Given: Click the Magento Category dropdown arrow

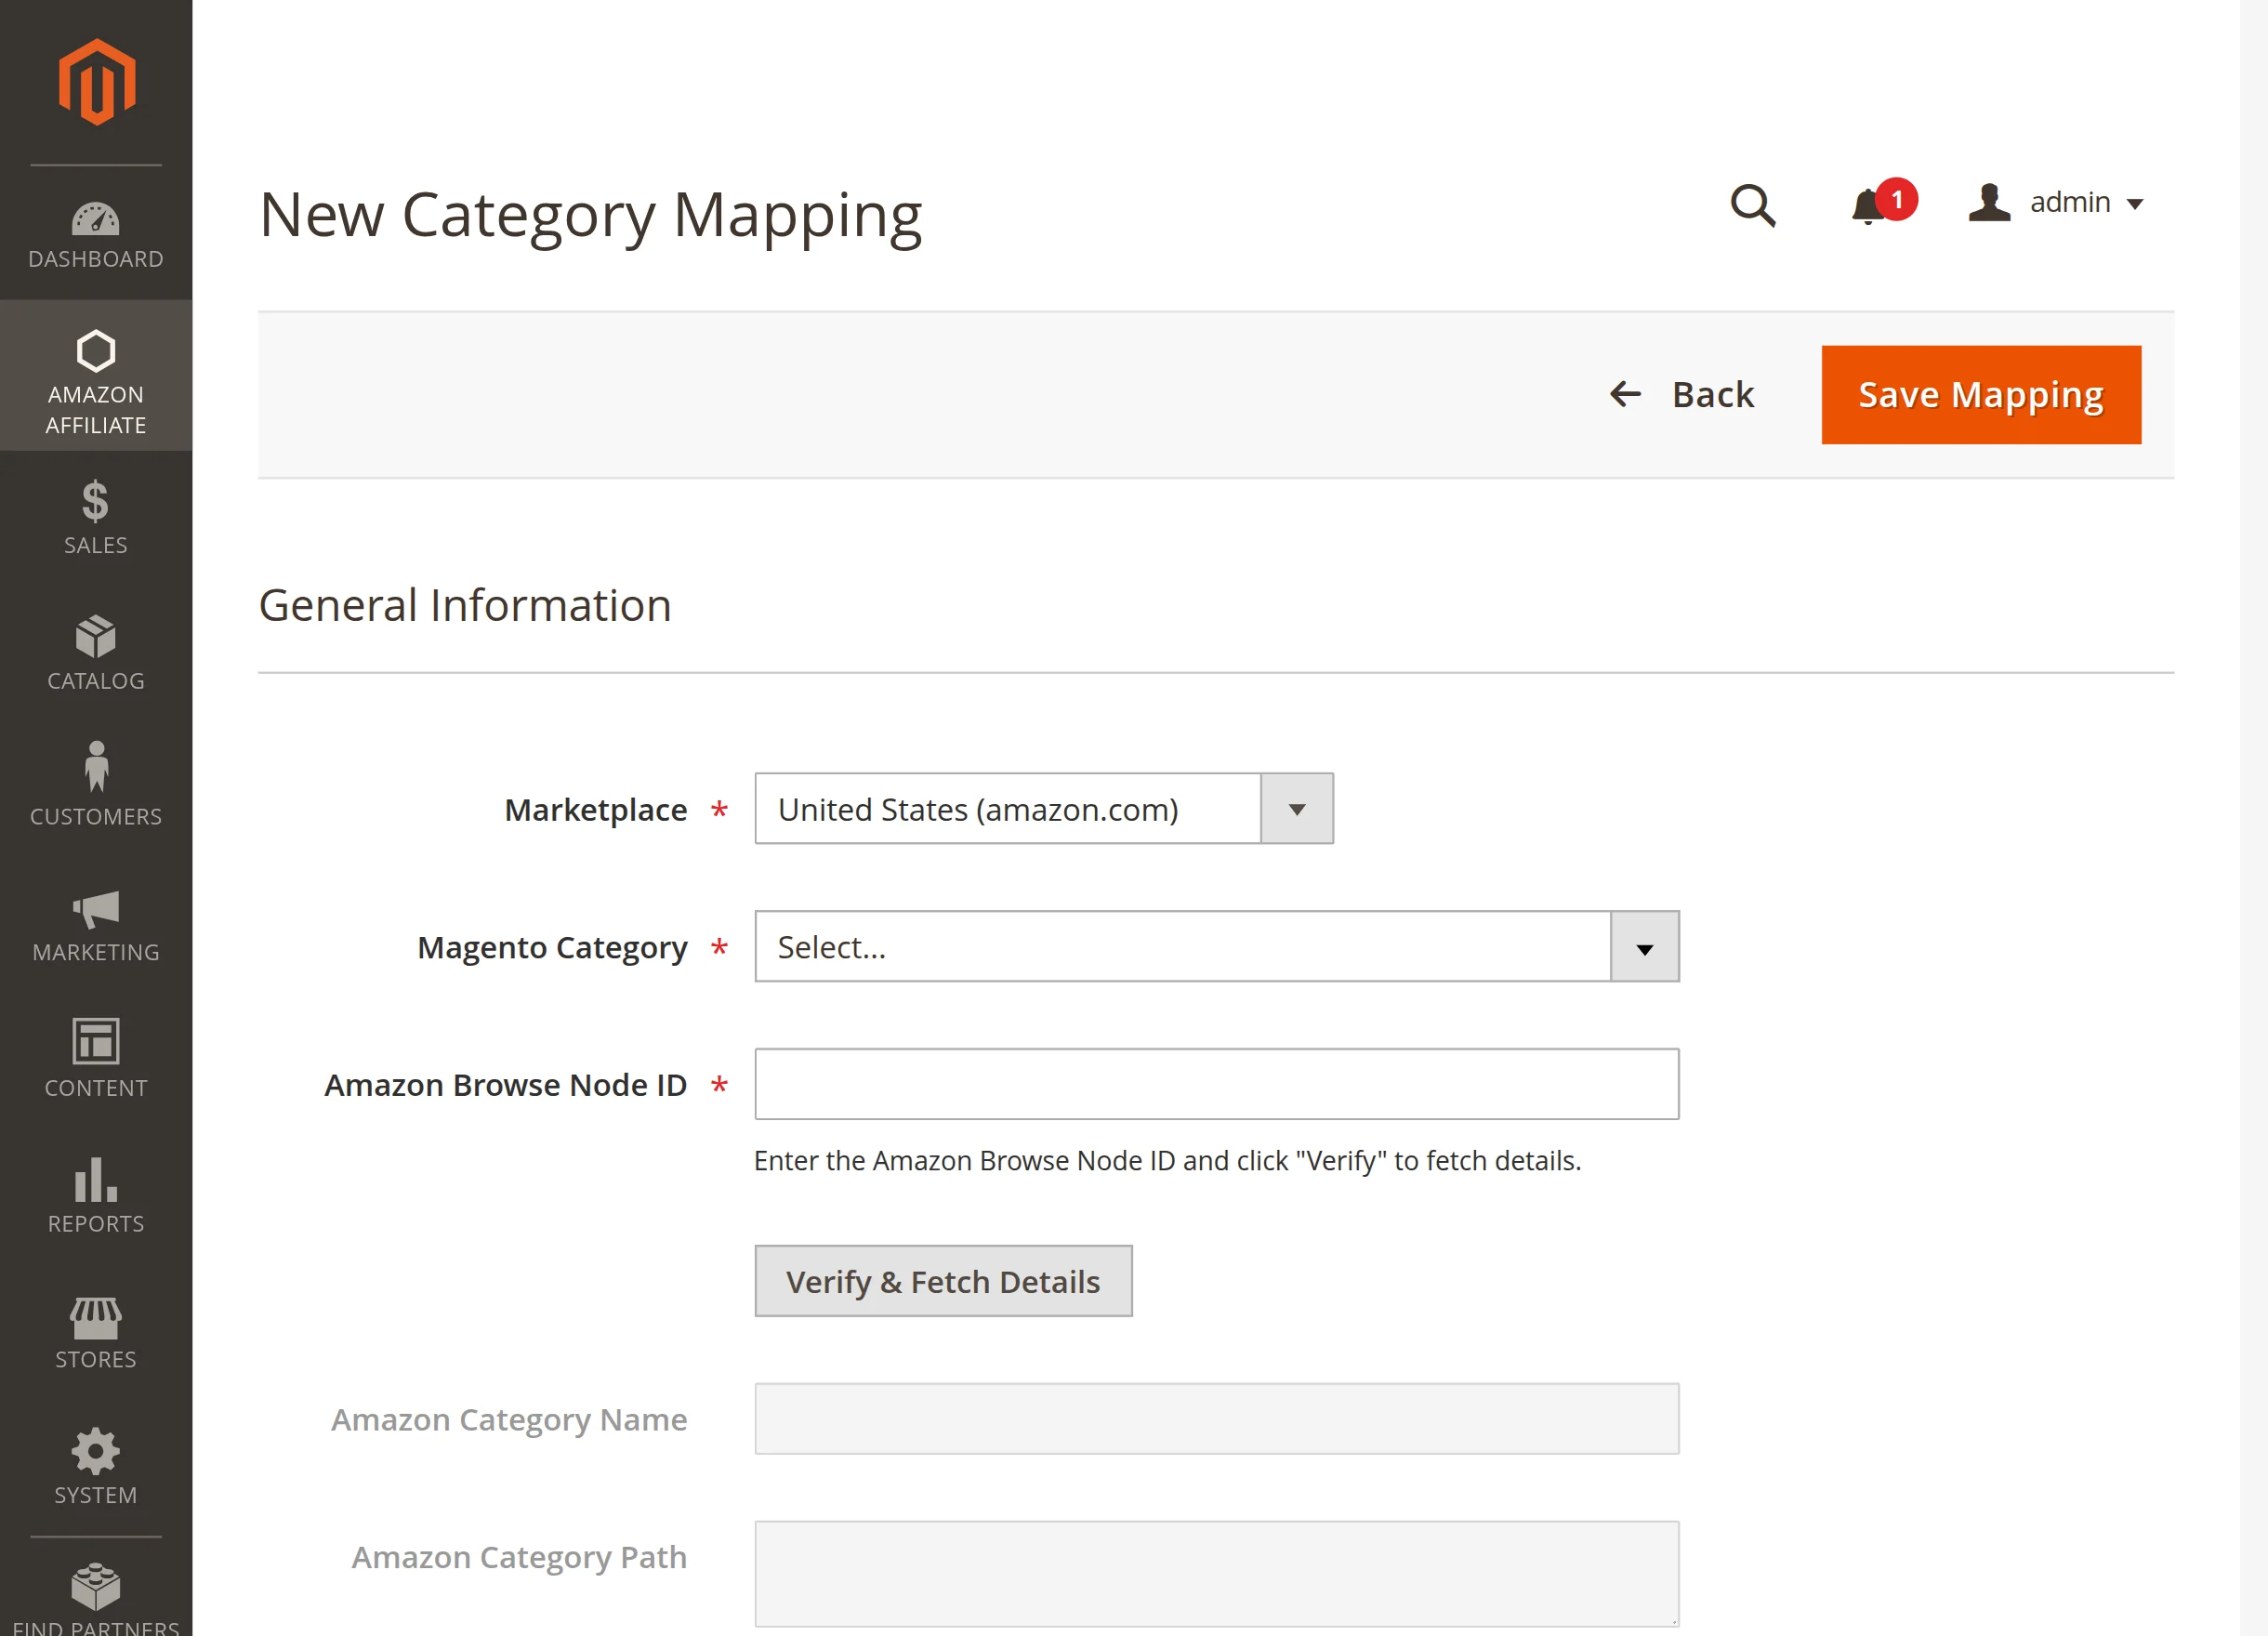Looking at the screenshot, I should pyautogui.click(x=1645, y=946).
